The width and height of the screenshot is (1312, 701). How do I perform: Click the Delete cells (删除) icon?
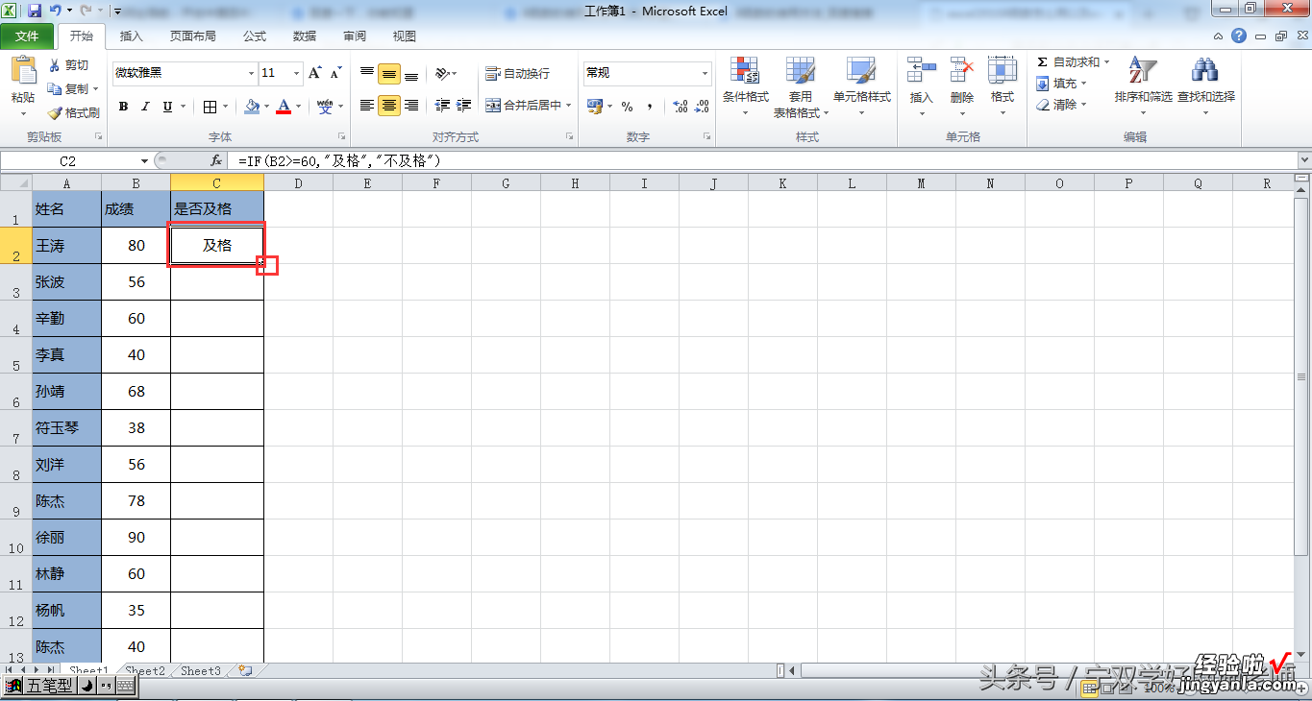(x=962, y=71)
